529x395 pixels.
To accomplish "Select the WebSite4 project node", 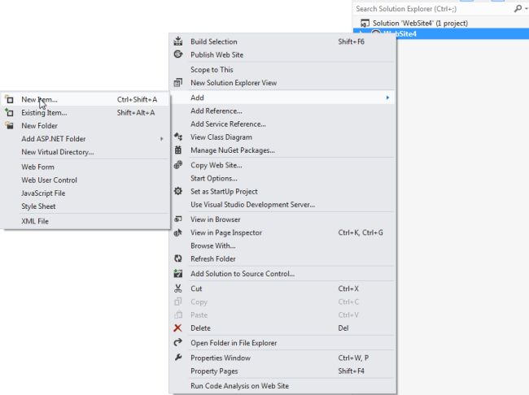I will 440,33.
